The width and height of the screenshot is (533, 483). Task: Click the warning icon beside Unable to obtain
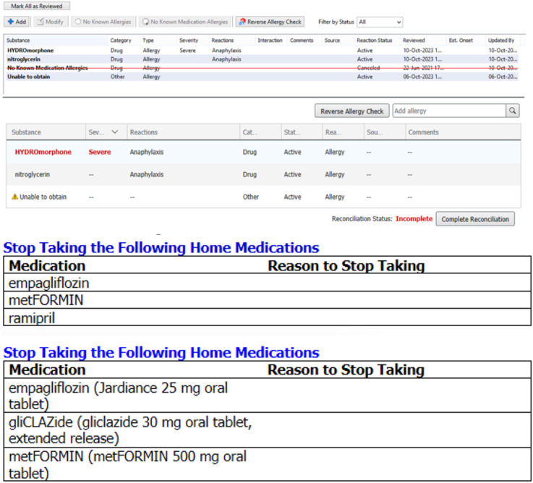tap(14, 197)
